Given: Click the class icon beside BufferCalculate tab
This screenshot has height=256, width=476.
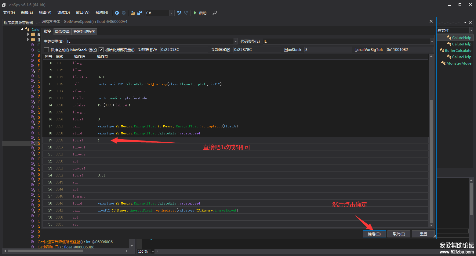Looking at the screenshot, I should coord(442,51).
